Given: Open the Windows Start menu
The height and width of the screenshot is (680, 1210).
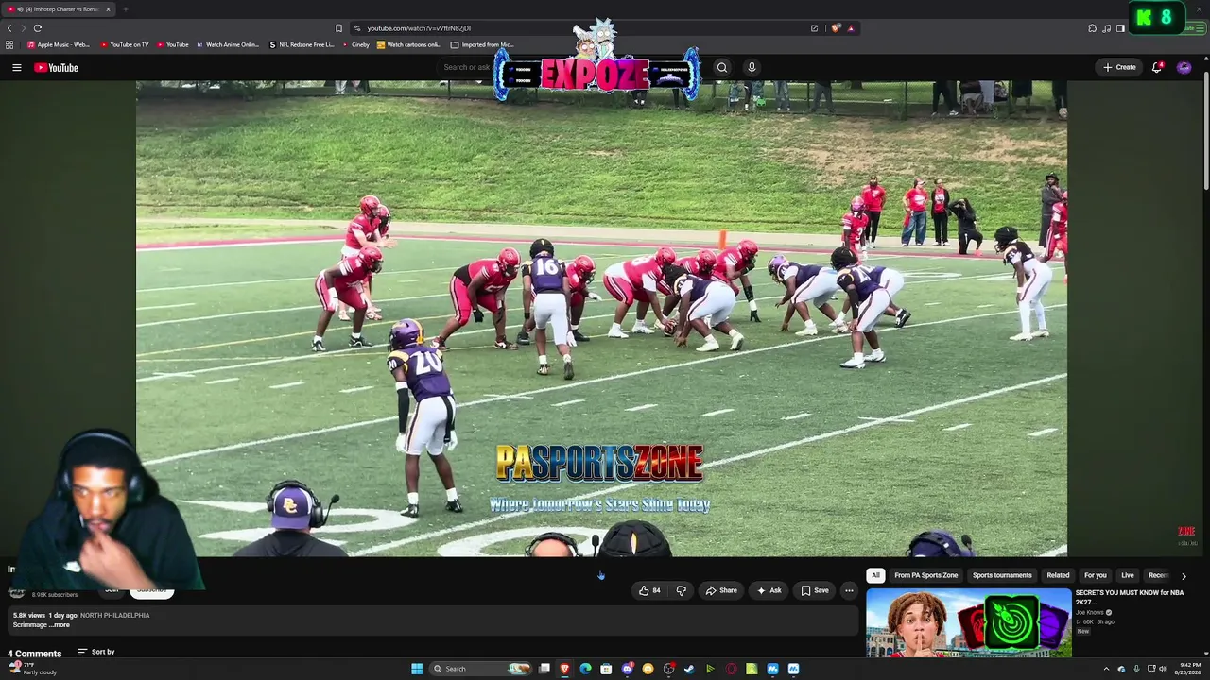Looking at the screenshot, I should pyautogui.click(x=417, y=669).
